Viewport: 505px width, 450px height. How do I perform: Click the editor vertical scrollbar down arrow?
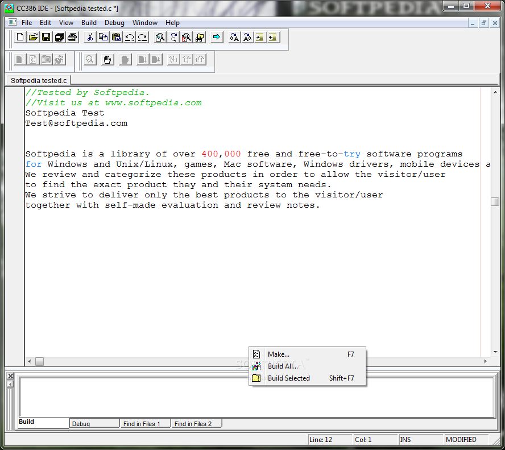[495, 352]
